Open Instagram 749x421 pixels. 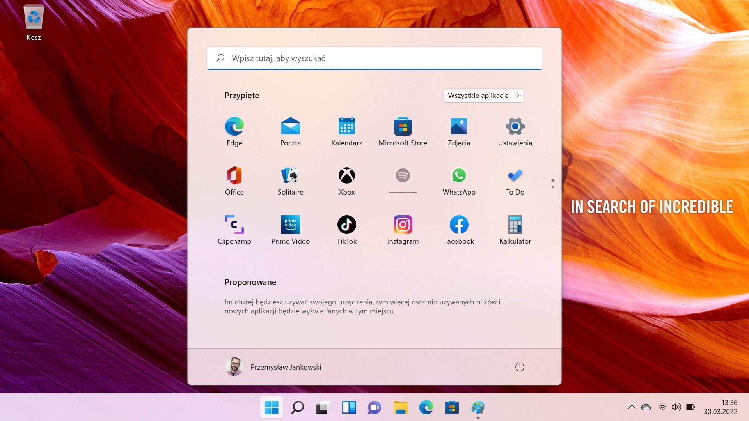[403, 230]
